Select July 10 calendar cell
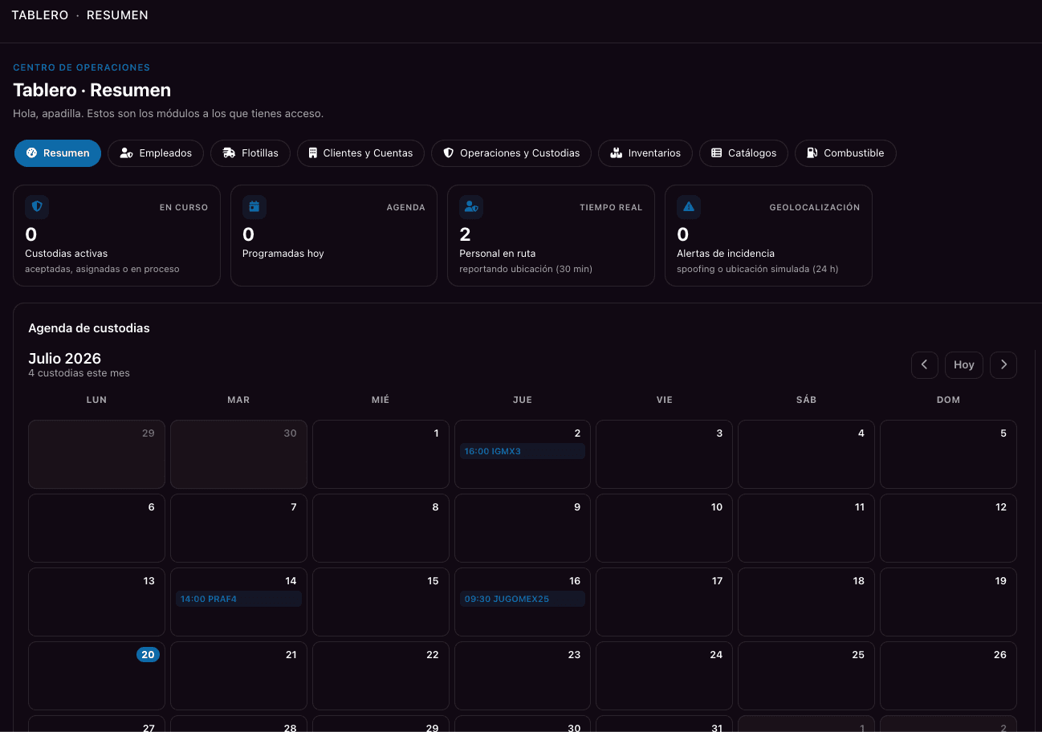 (x=664, y=528)
